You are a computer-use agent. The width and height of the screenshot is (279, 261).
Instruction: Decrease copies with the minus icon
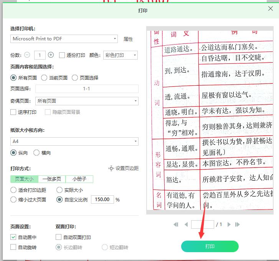27,55
